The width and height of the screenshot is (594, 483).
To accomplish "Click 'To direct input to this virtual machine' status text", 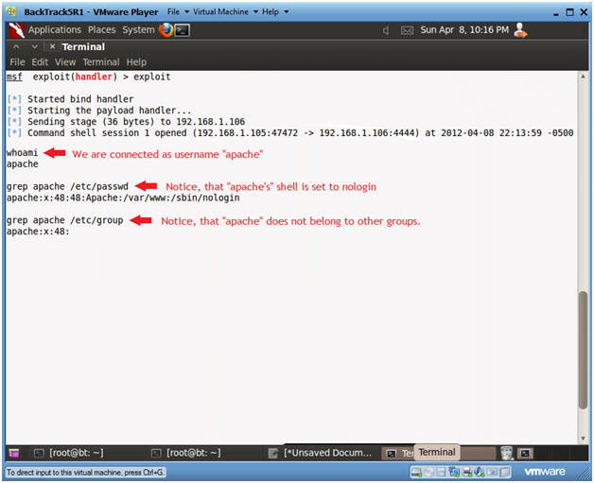I will pyautogui.click(x=85, y=473).
